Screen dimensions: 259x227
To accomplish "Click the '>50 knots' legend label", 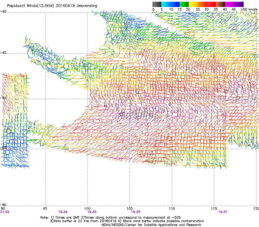I will [x=249, y=9].
